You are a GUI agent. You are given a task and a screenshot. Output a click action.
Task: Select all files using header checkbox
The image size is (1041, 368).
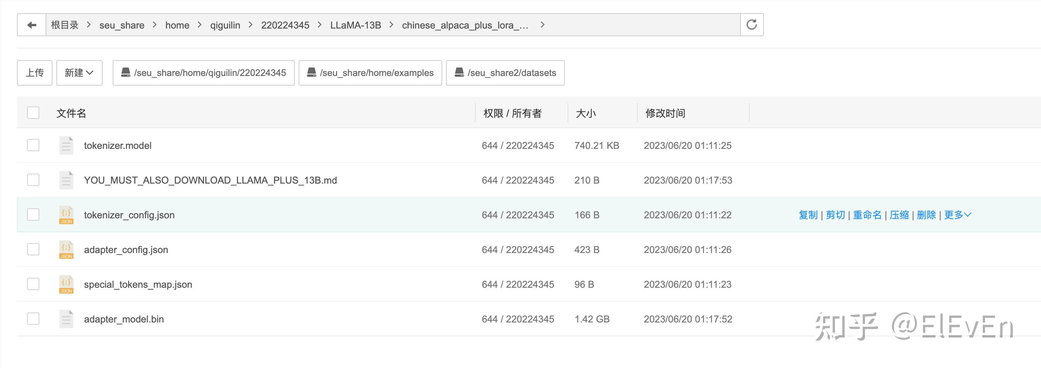pyautogui.click(x=33, y=113)
